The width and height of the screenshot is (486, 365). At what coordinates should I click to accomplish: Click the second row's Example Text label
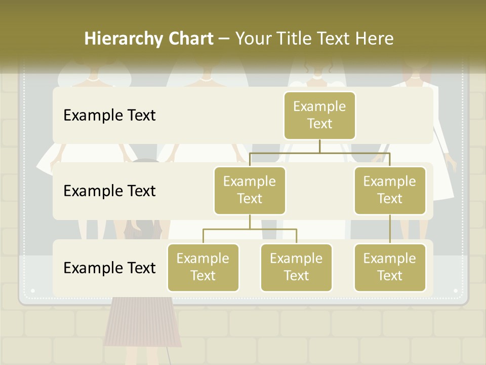[109, 191]
